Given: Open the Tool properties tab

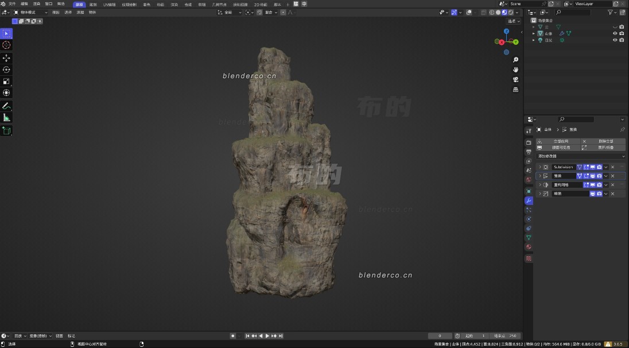Looking at the screenshot, I should click(529, 131).
